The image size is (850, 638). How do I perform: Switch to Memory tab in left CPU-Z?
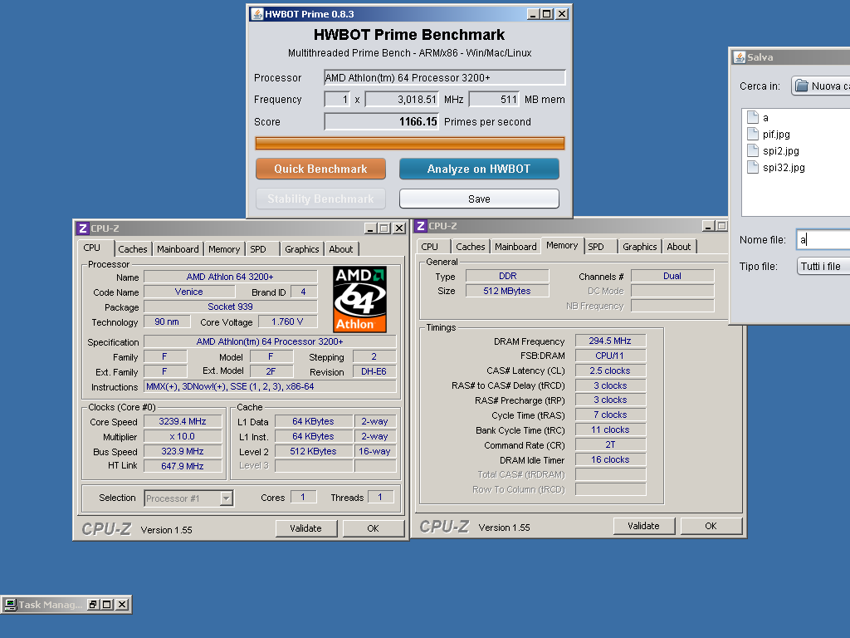tap(224, 249)
